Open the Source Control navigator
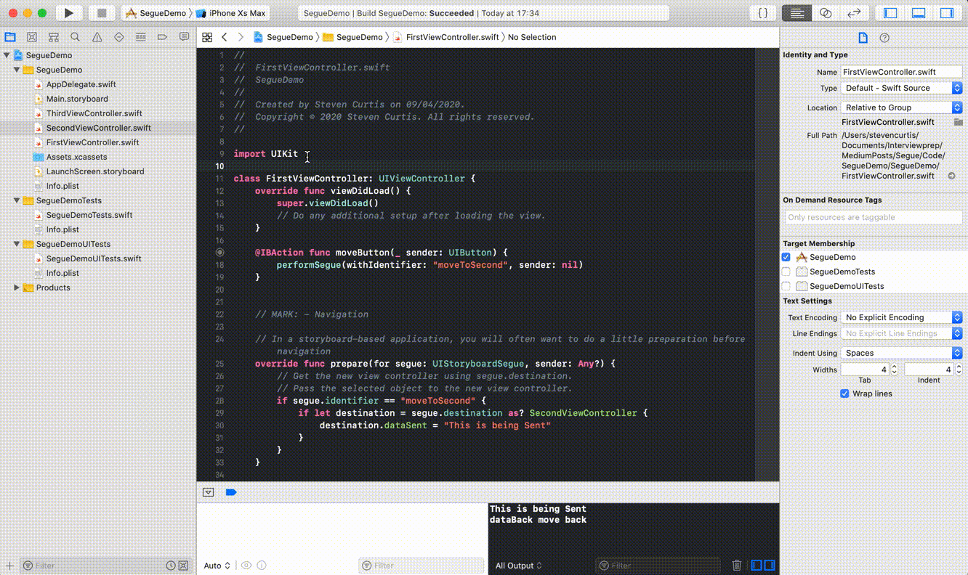The image size is (968, 575). tap(32, 37)
